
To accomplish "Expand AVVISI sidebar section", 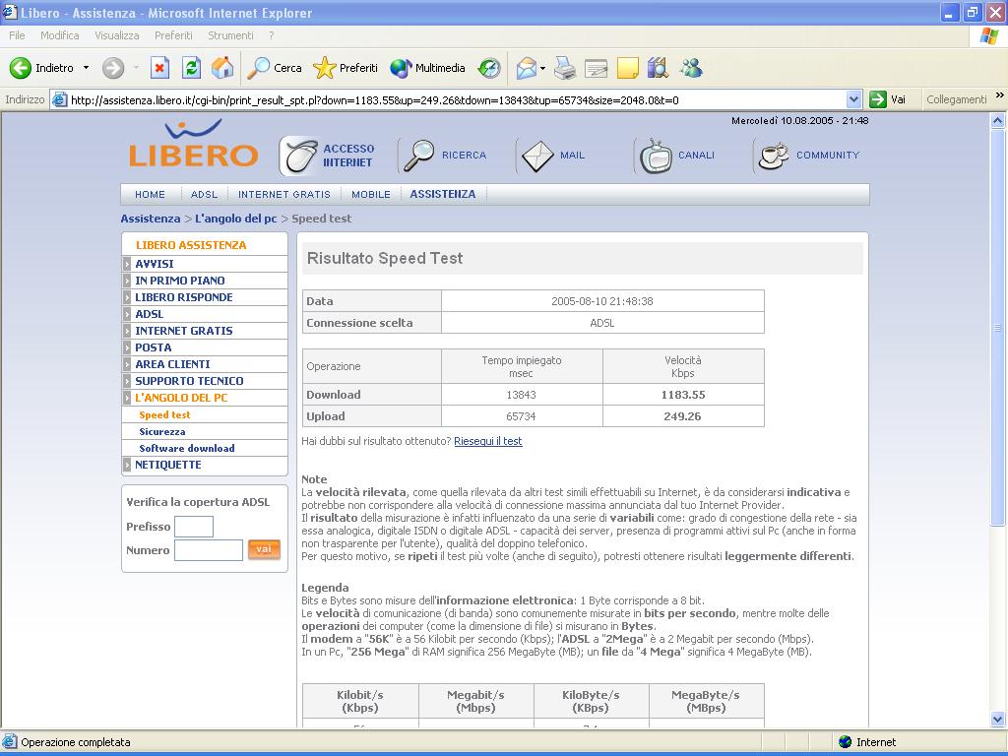I will point(127,264).
